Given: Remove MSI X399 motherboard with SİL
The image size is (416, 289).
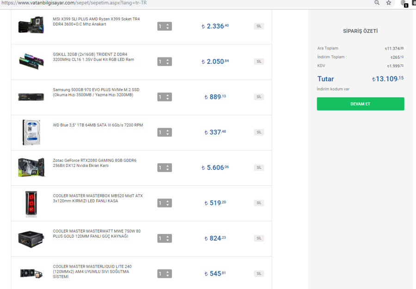Looking at the screenshot, I should [259, 26].
